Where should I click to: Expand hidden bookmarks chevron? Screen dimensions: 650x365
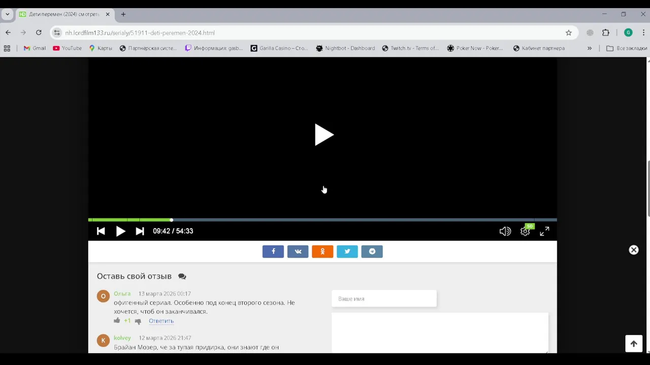click(x=590, y=48)
